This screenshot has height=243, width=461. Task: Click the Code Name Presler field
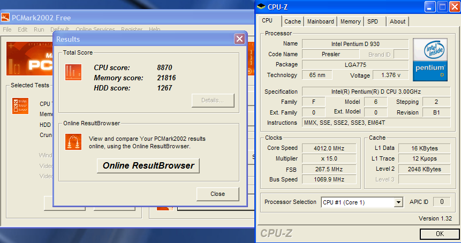click(x=331, y=54)
